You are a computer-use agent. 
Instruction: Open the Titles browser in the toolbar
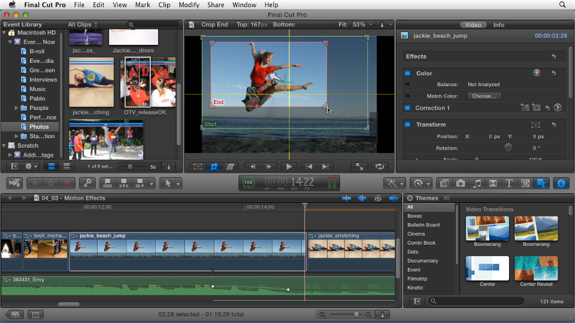tap(509, 183)
